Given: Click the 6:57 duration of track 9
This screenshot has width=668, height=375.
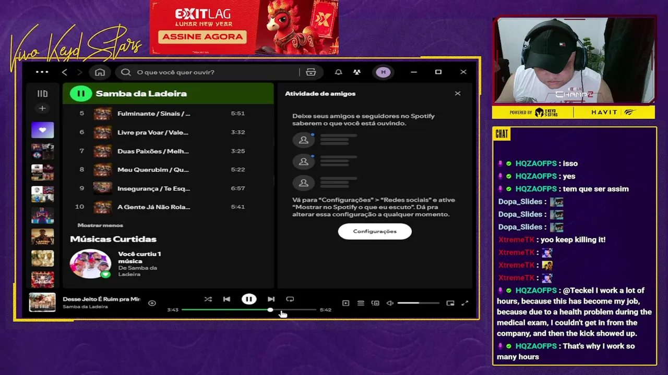Looking at the screenshot, I should (237, 188).
